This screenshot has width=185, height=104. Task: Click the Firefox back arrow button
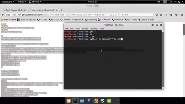point(3,15)
